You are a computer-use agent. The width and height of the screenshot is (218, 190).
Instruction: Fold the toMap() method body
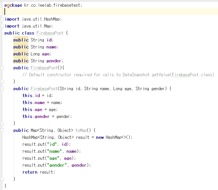point(2,130)
